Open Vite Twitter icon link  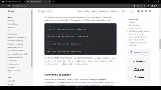pos(142,11)
